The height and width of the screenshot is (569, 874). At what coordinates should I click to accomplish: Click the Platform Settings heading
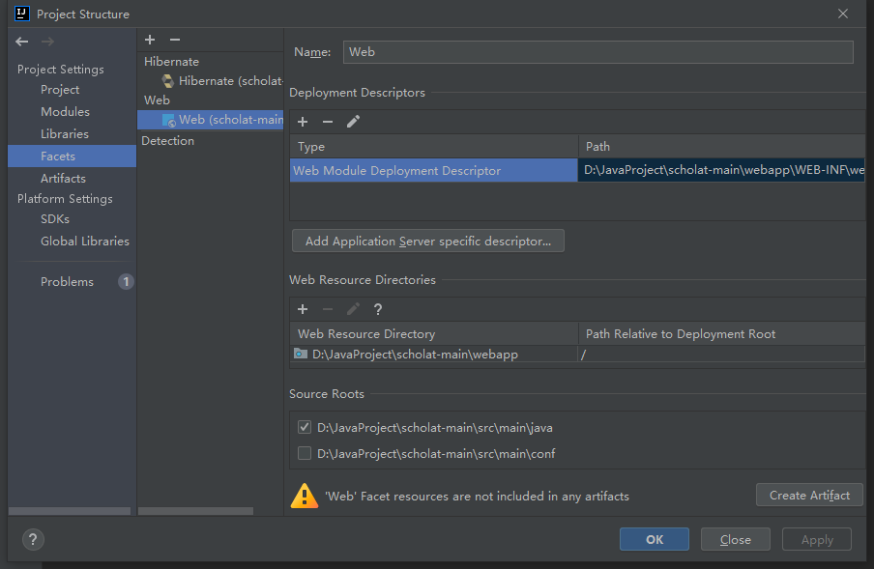coord(65,199)
